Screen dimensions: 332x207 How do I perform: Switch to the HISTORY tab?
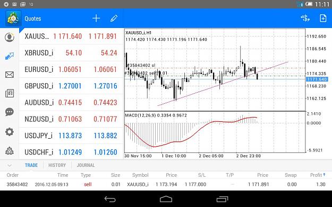click(57, 165)
